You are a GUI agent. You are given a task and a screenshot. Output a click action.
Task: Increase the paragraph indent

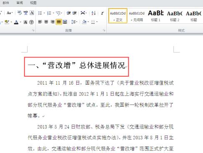click(75, 13)
